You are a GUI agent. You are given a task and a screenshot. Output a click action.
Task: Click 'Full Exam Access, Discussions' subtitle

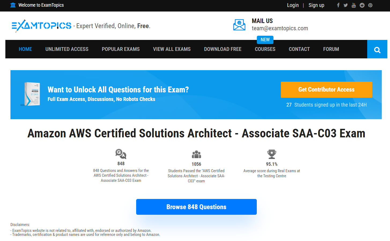[x=101, y=99]
